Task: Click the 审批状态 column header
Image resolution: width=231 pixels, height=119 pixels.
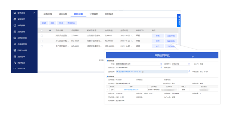Action: click(140, 30)
